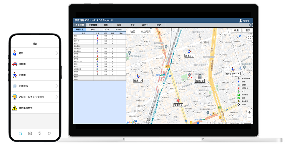The width and height of the screenshot is (294, 151).
Task: Toggle fullscreen map view icon
Action: (249, 37)
